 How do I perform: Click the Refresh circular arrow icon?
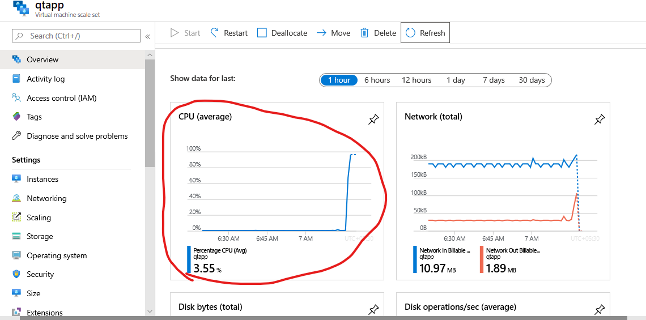tap(410, 33)
